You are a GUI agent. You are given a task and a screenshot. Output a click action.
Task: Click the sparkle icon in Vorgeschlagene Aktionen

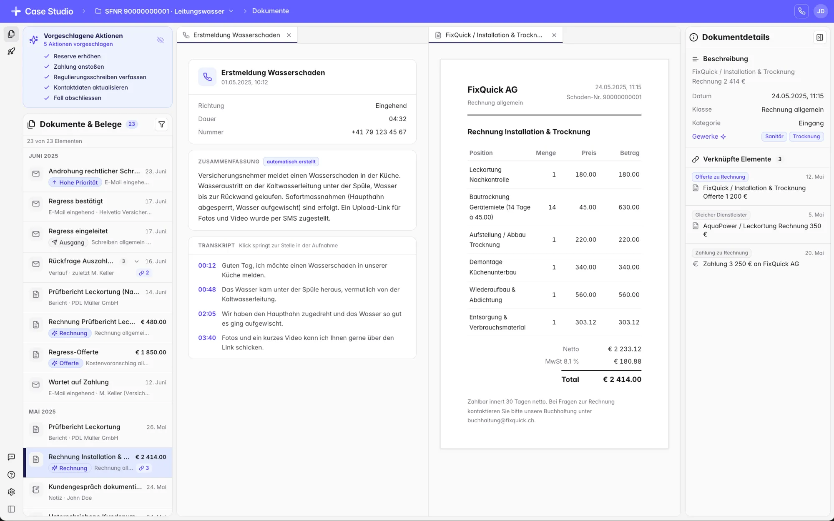click(x=34, y=40)
